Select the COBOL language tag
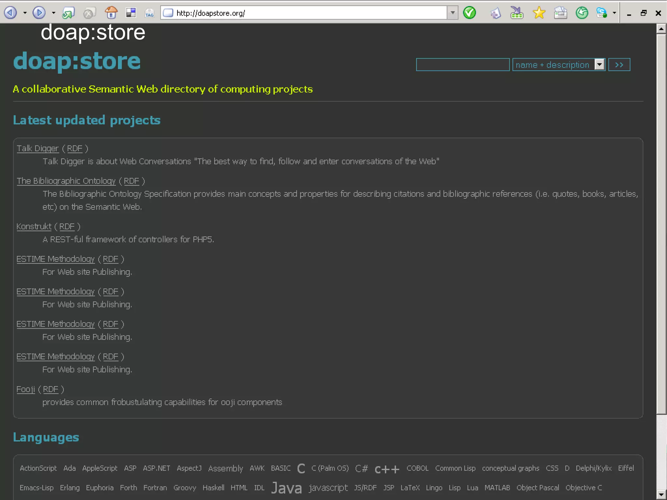The image size is (667, 500). click(418, 468)
